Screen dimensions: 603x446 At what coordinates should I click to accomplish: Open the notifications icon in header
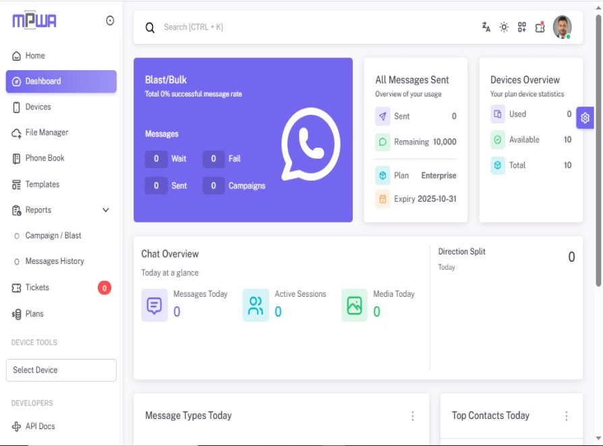[540, 27]
